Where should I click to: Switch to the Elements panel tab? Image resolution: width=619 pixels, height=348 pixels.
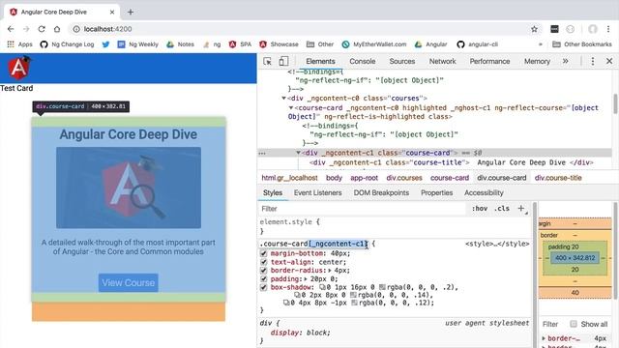(x=320, y=61)
